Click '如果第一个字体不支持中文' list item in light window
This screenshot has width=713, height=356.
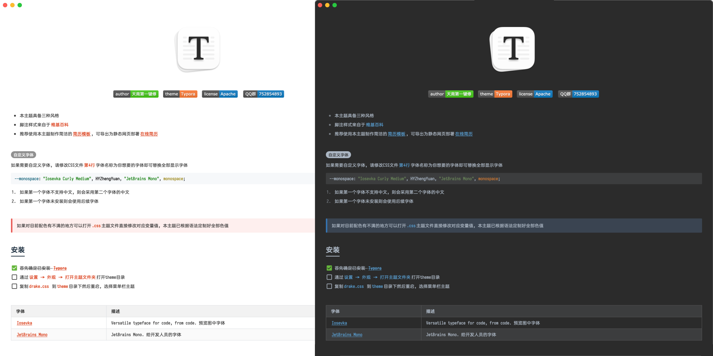coord(74,192)
